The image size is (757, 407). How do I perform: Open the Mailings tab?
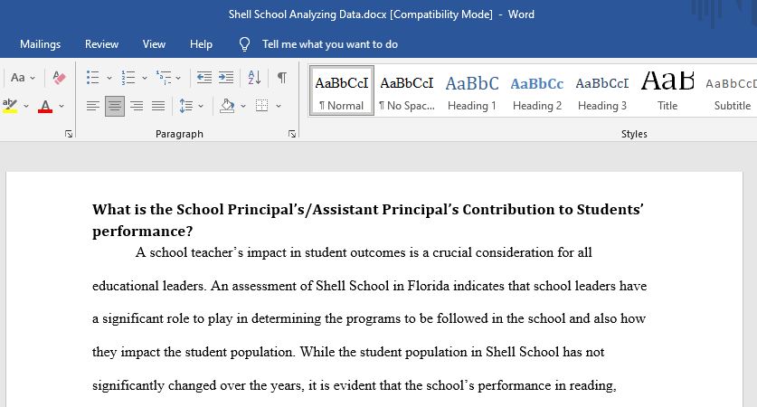40,44
